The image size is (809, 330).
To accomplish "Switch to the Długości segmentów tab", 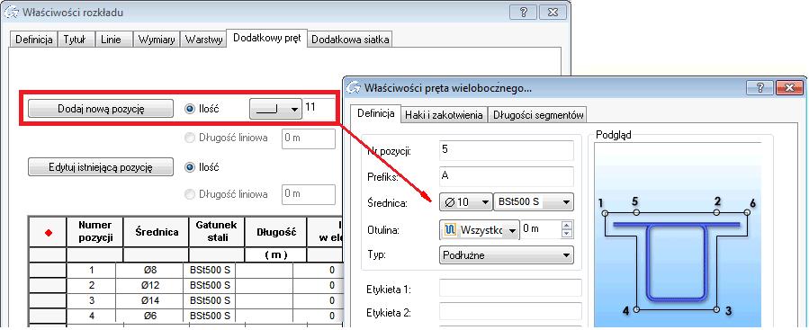I will tap(538, 115).
